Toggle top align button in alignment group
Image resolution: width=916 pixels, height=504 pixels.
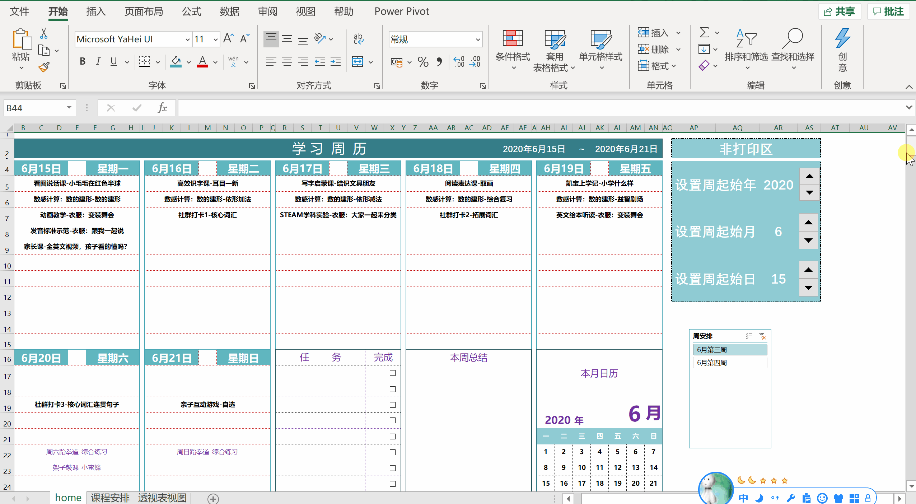[x=271, y=38]
